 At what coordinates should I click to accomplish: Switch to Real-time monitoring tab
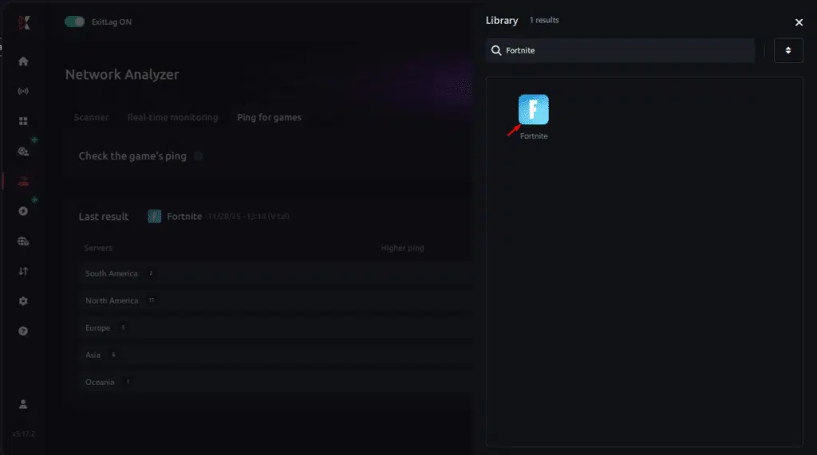pyautogui.click(x=172, y=117)
